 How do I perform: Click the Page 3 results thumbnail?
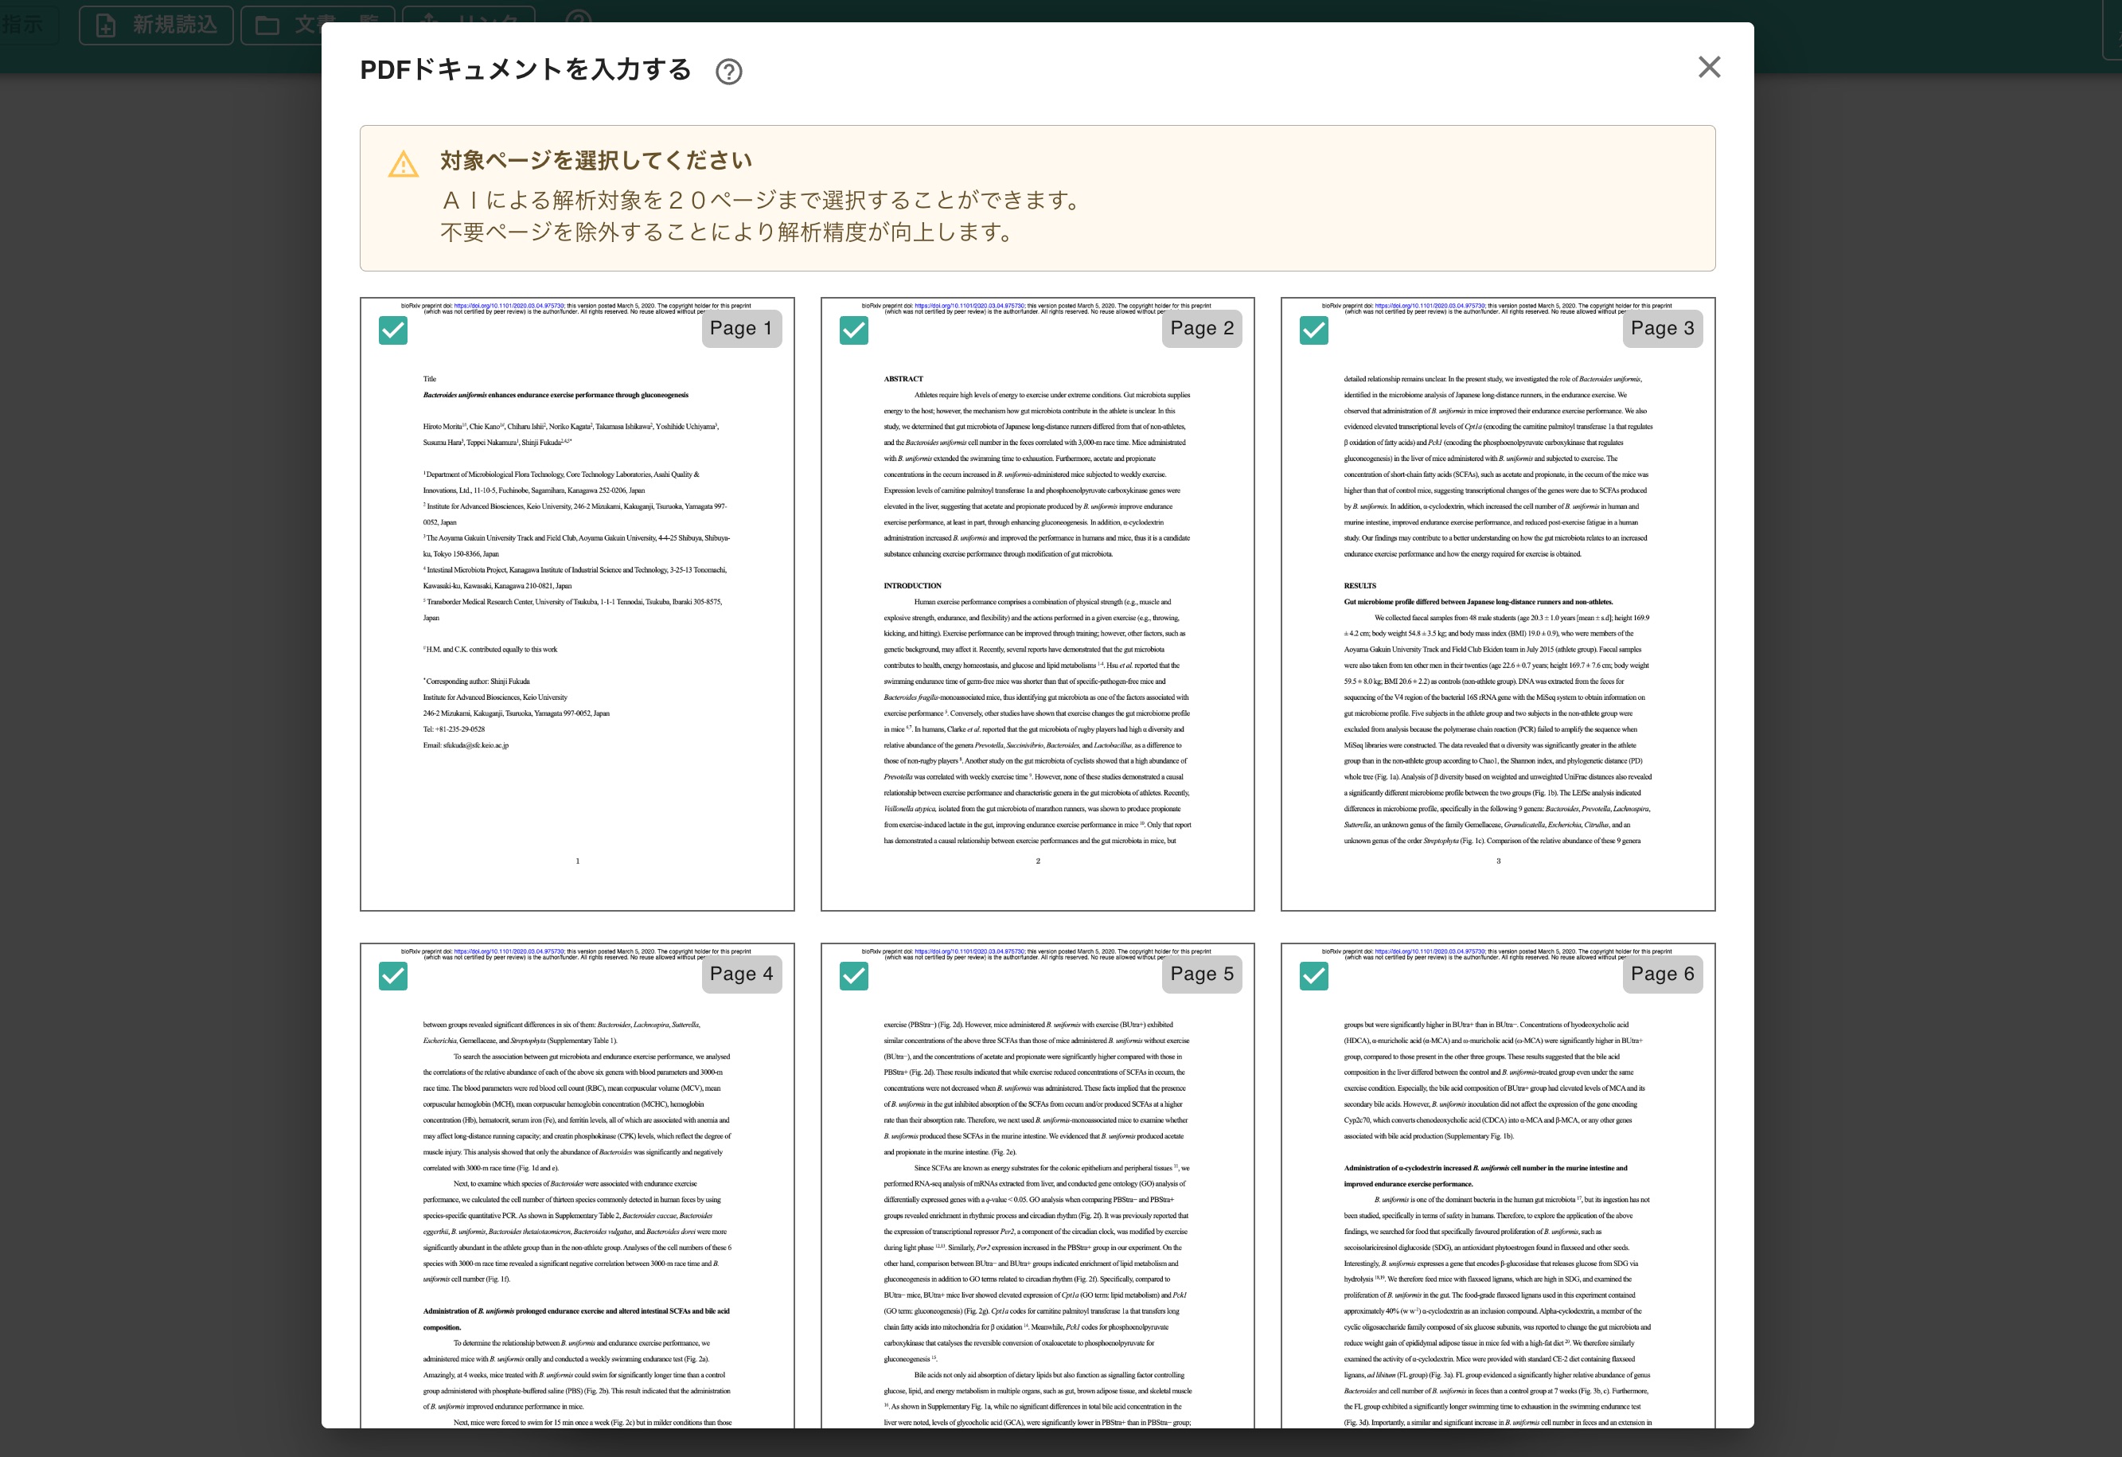point(1497,604)
